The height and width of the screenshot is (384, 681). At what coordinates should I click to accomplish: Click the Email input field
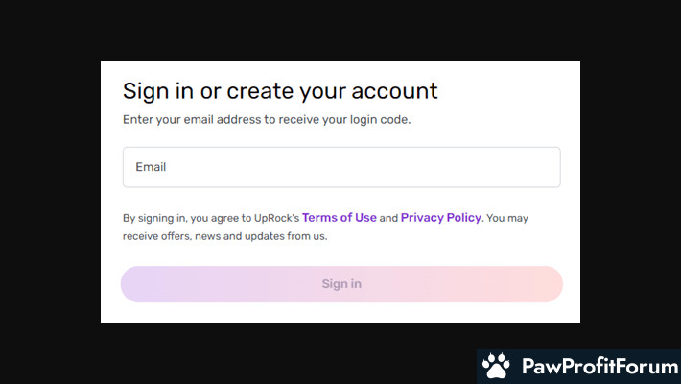(x=341, y=167)
